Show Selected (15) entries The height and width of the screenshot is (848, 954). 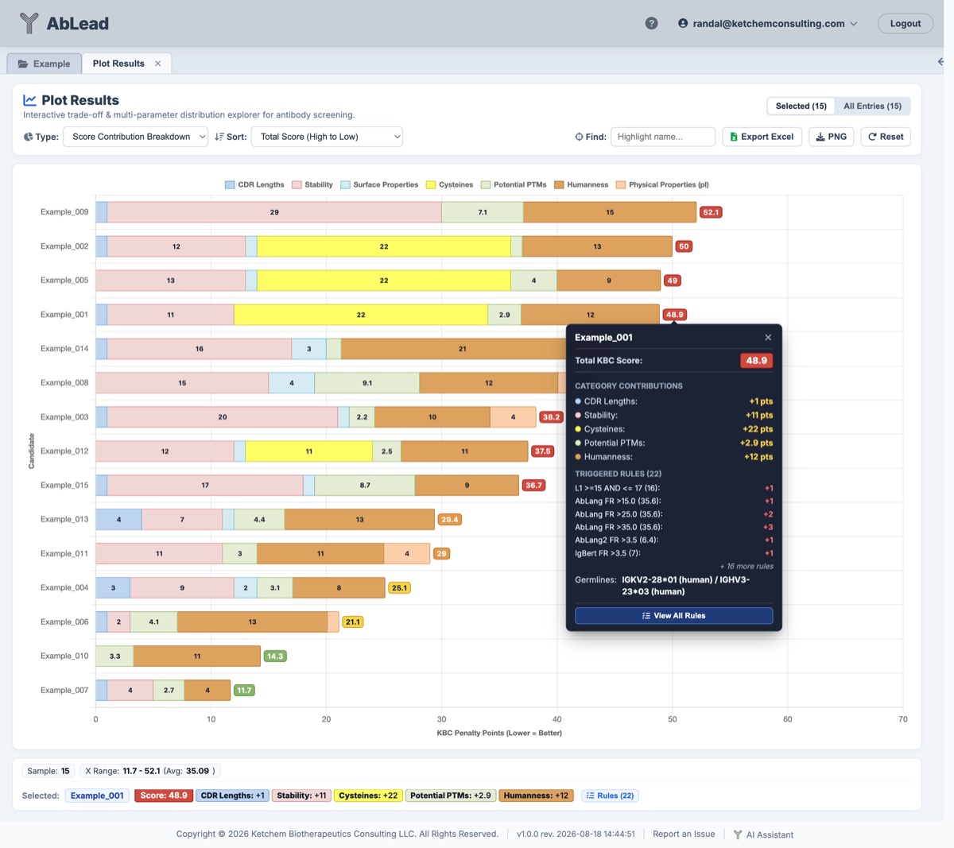click(801, 106)
